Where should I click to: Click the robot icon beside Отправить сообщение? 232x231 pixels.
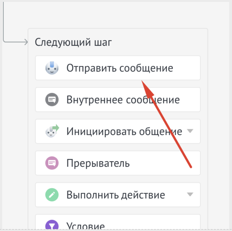point(51,68)
